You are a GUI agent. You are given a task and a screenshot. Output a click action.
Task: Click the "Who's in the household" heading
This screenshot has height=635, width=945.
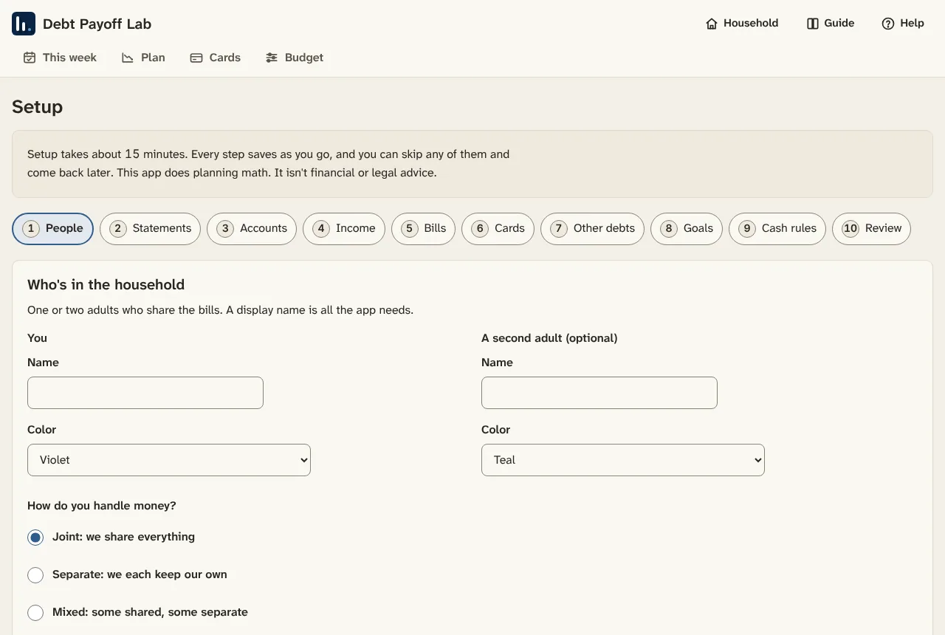(x=106, y=285)
